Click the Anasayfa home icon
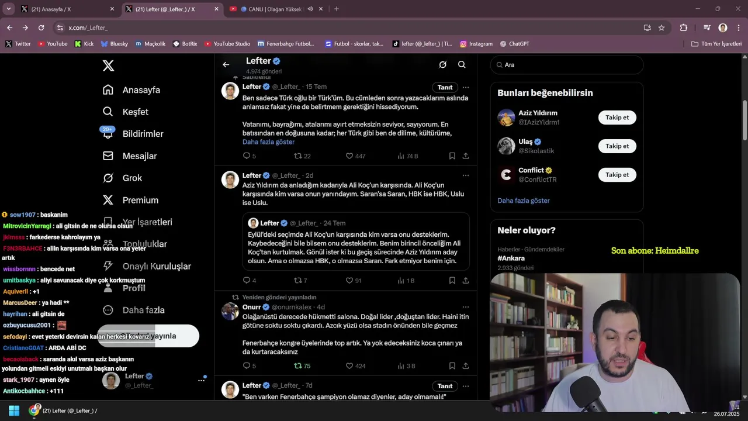Image resolution: width=748 pixels, height=421 pixels. 108,89
